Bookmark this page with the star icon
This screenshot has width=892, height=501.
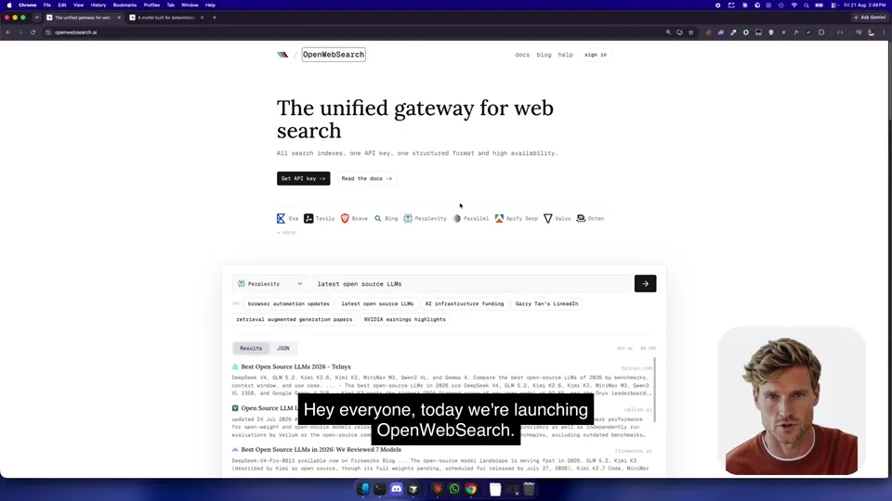pyautogui.click(x=690, y=32)
